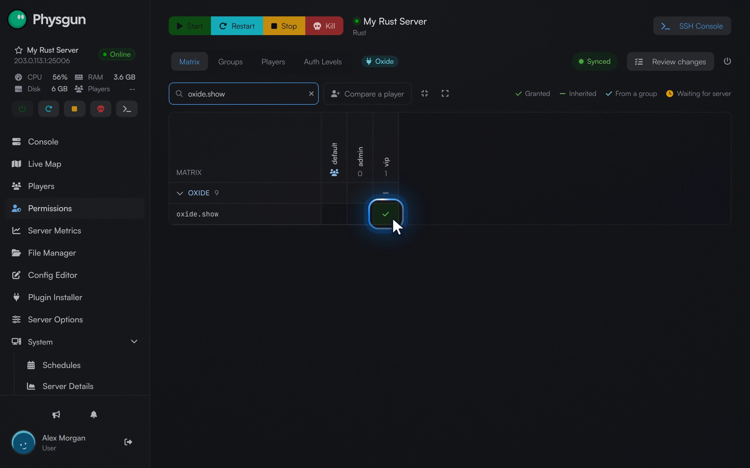Toggle oxide.show permission for vip group
Image resolution: width=750 pixels, height=468 pixels.
click(x=386, y=214)
